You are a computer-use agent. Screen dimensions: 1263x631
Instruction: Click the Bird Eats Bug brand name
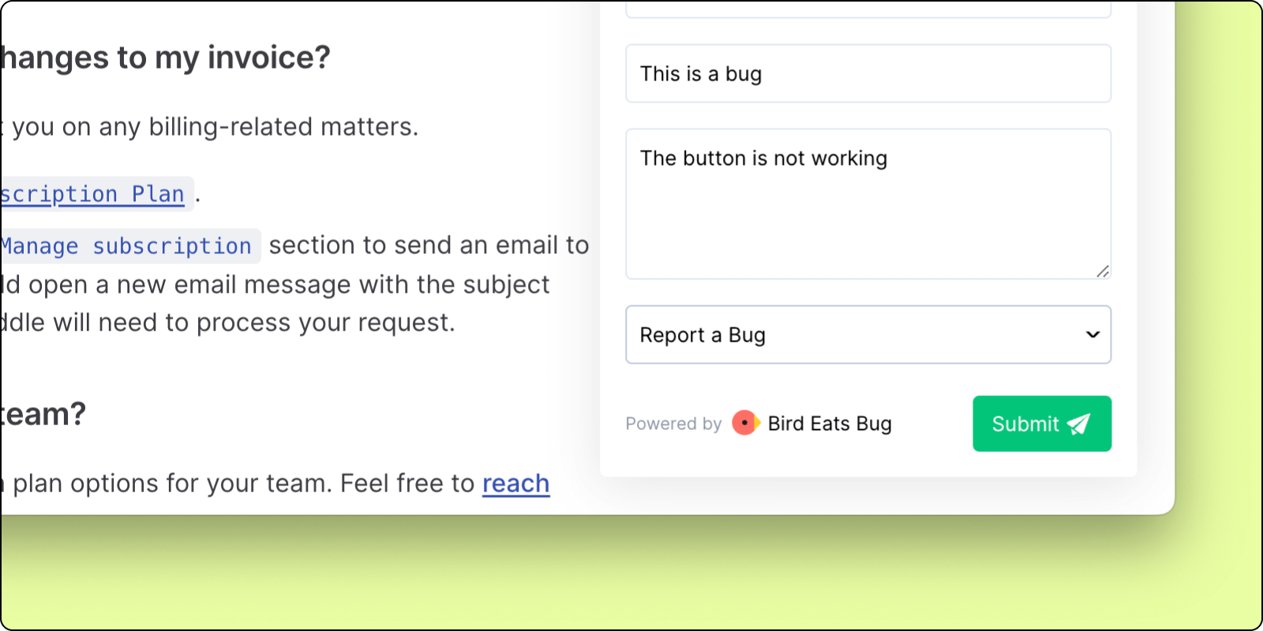pyautogui.click(x=830, y=424)
